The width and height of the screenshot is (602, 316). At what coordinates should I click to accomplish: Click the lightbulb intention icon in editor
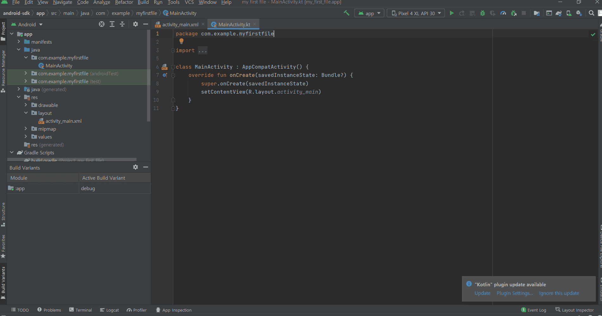pos(181,41)
